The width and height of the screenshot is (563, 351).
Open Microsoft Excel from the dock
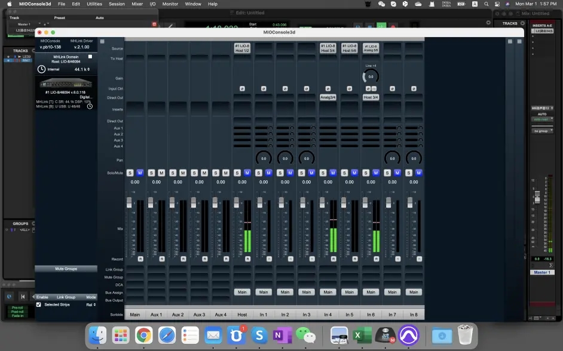click(x=360, y=335)
